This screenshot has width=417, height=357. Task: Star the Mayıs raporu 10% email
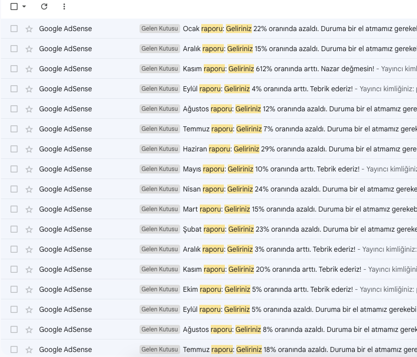[x=29, y=169]
